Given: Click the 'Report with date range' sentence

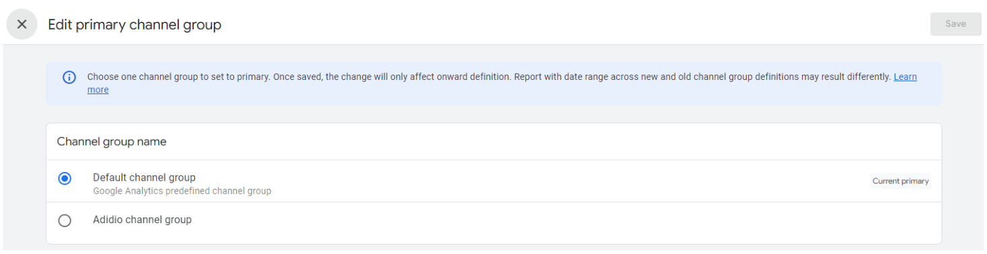Looking at the screenshot, I should click(702, 77).
